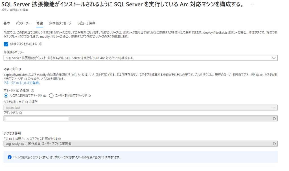Click info icon beside マネージド ID の種類
The image size is (289, 171).
(x=32, y=91)
